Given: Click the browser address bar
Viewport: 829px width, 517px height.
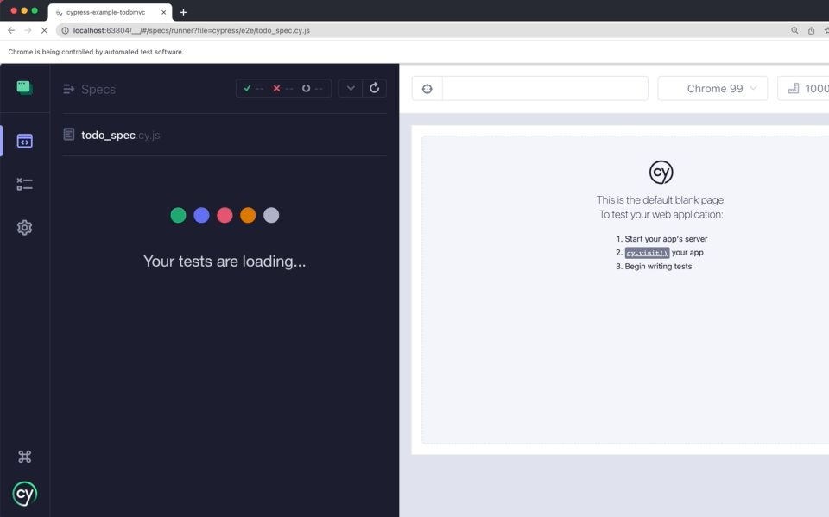Looking at the screenshot, I should coord(423,30).
